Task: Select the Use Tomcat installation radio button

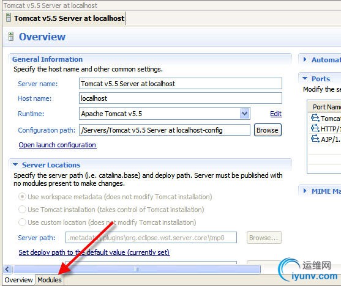Action: 22,210
